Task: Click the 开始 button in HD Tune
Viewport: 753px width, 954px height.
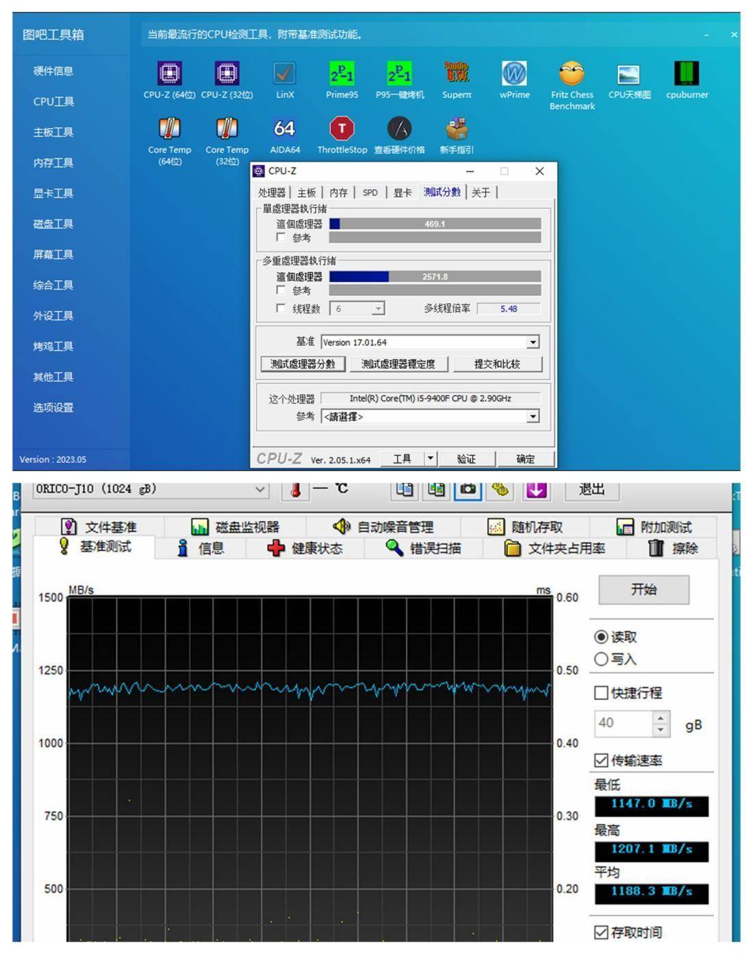Action: (x=643, y=590)
